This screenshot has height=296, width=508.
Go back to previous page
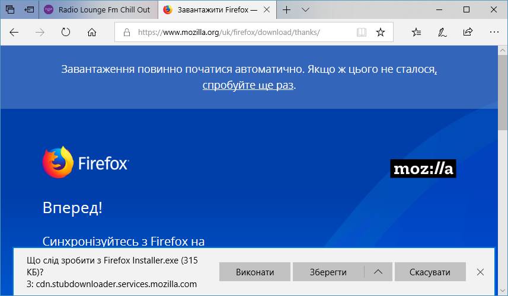(x=14, y=32)
